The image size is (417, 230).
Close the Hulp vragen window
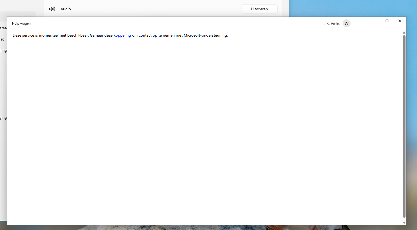point(400,21)
